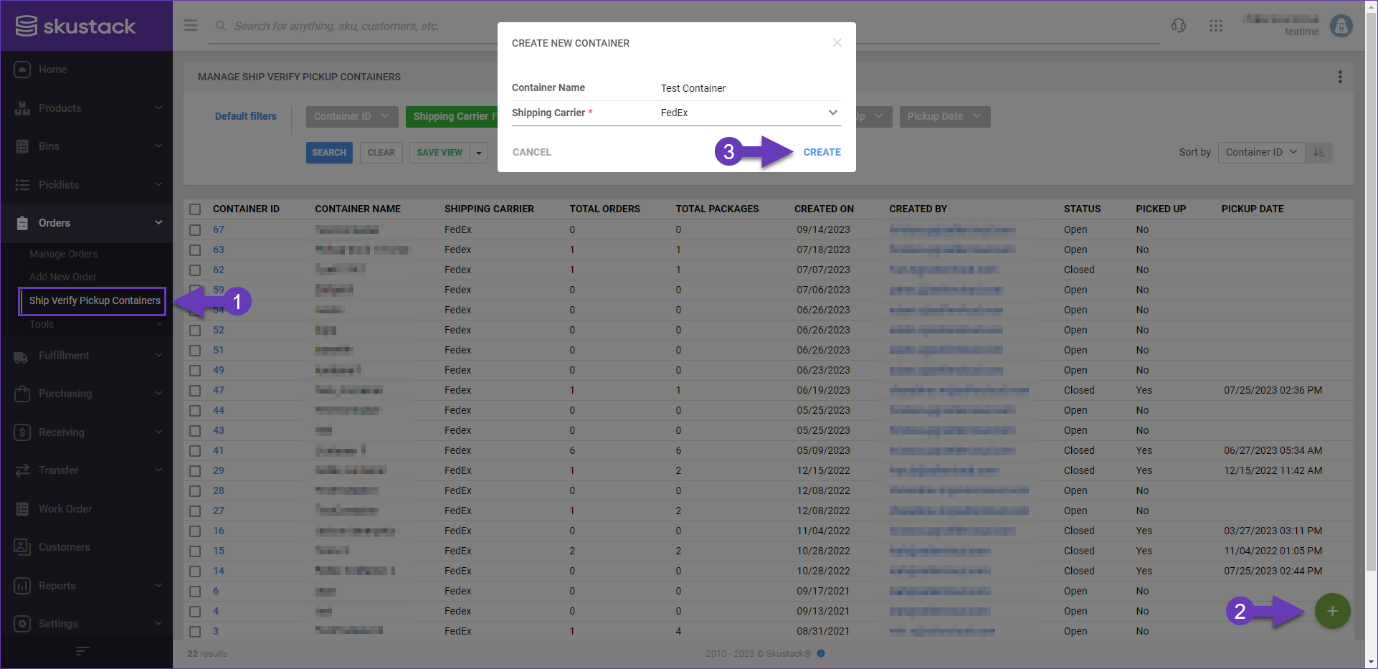This screenshot has width=1378, height=669.
Task: Expand the Products menu chevron
Action: click(x=158, y=108)
